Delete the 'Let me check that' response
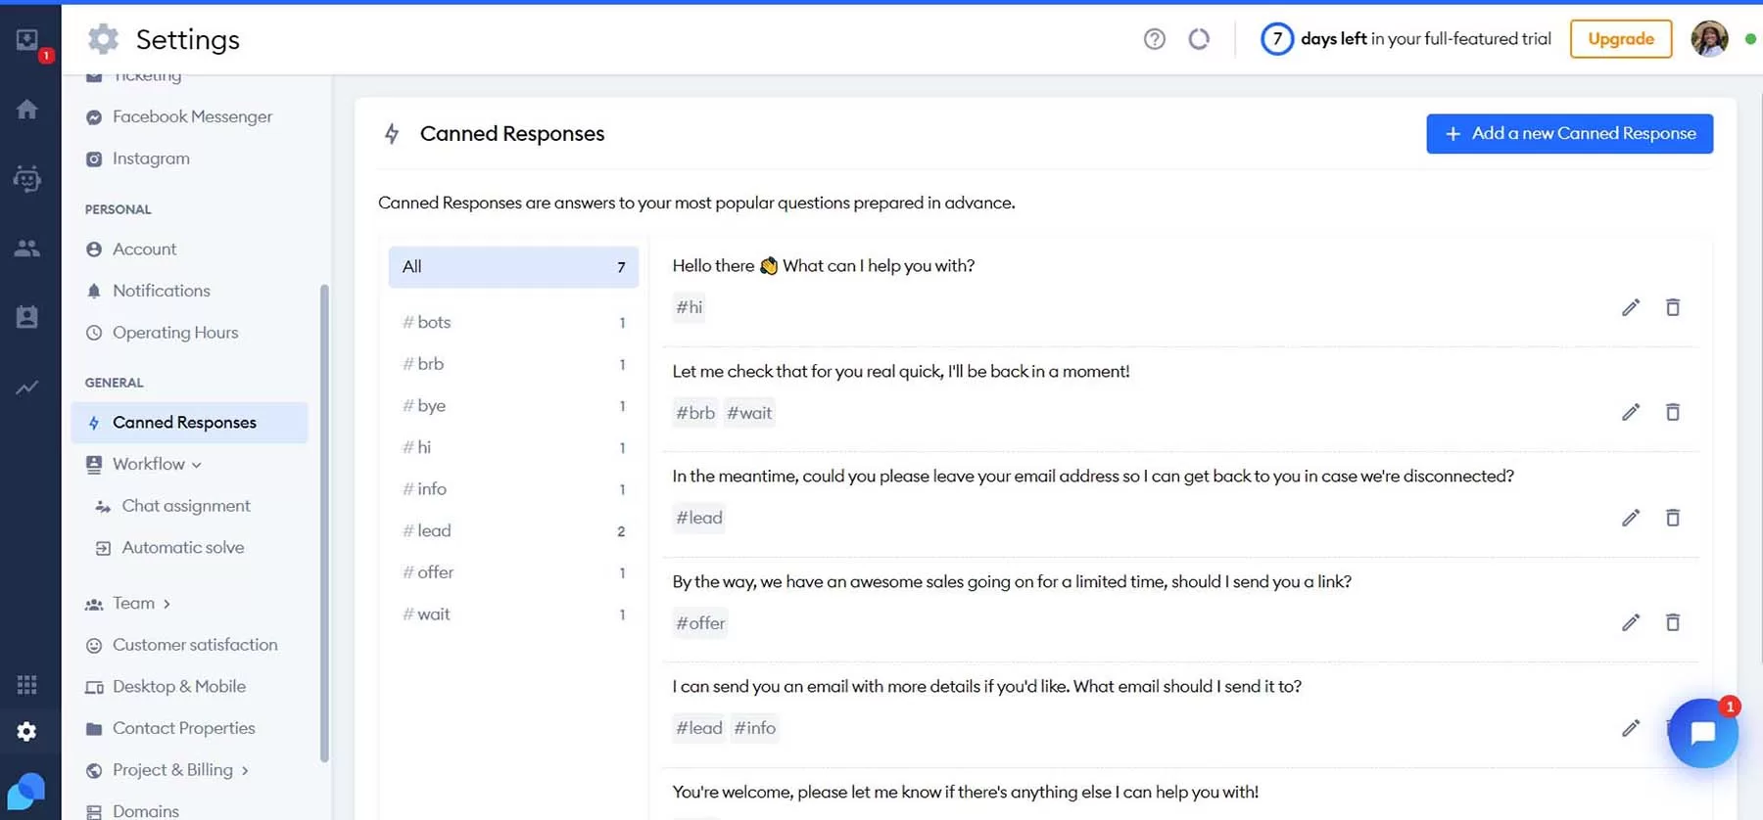 click(1672, 412)
